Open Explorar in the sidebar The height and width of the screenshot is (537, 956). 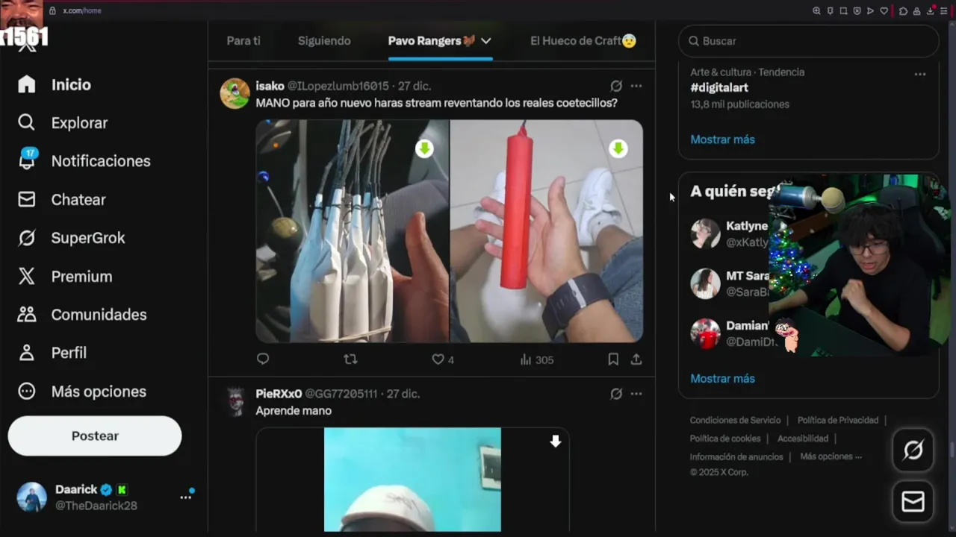[x=63, y=123]
